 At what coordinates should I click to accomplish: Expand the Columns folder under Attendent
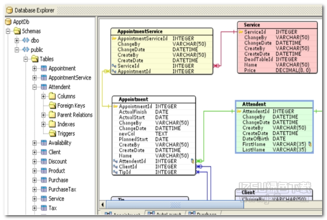(43, 96)
